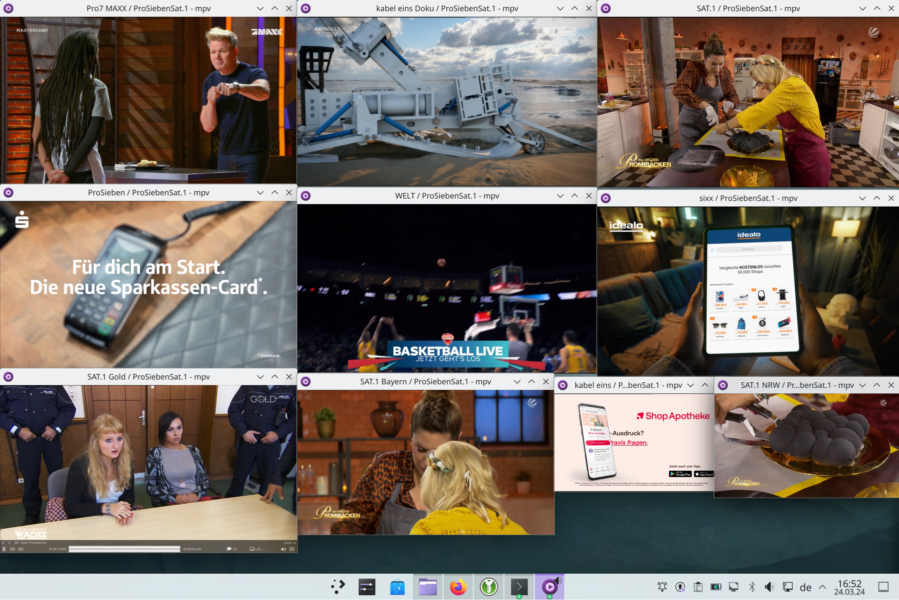
Task: Toggle mute with SAT.1 Gold volume icon
Action: coord(283,549)
